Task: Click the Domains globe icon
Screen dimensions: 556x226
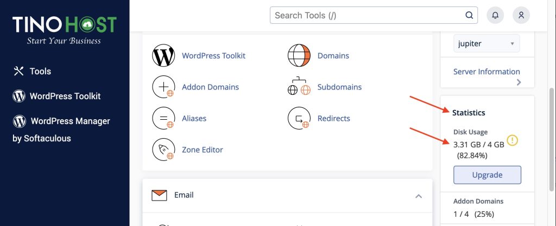Action: pyautogui.click(x=299, y=55)
